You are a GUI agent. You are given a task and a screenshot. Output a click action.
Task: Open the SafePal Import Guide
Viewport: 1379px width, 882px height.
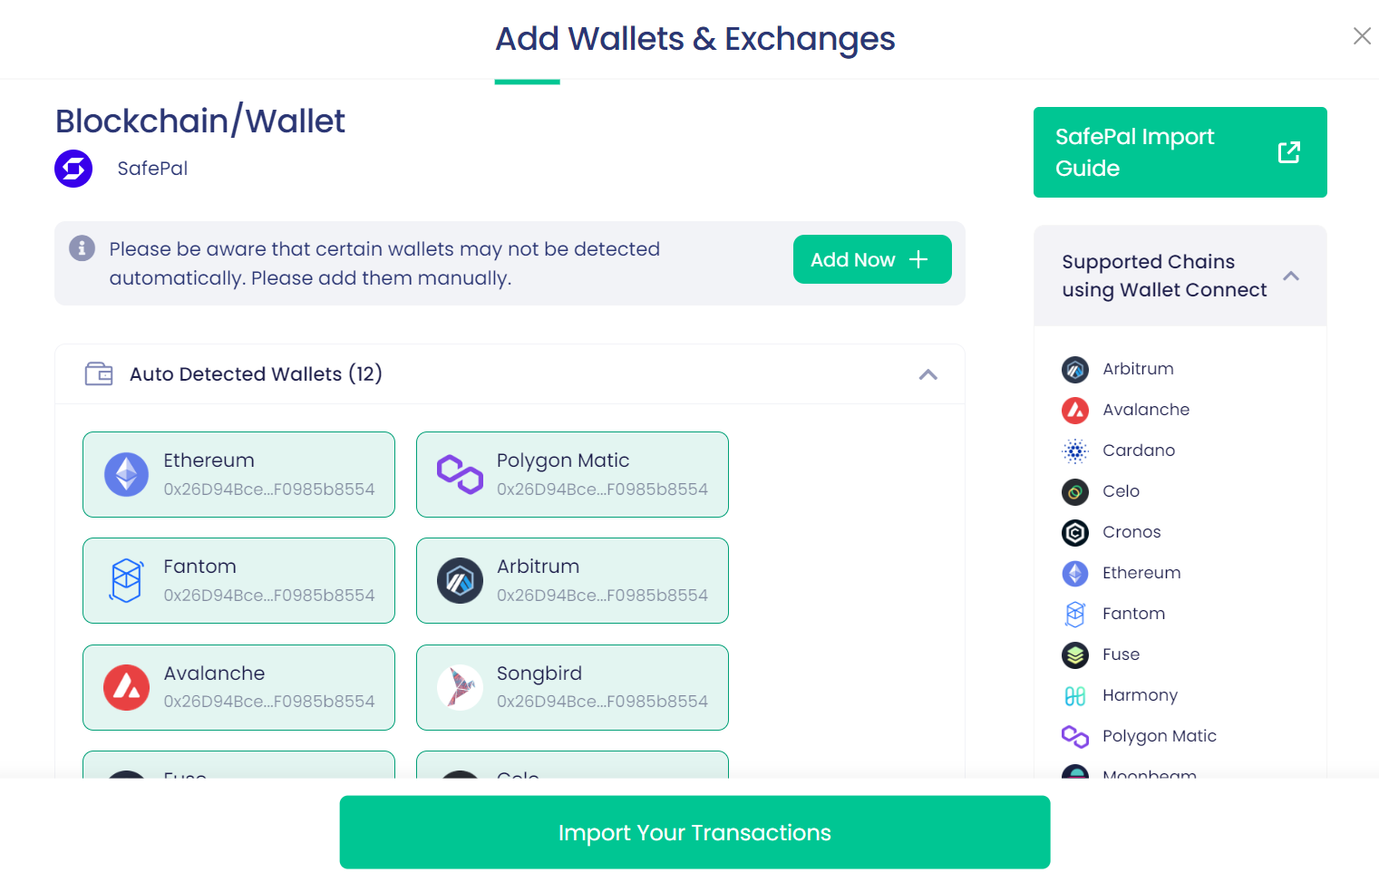(1179, 152)
